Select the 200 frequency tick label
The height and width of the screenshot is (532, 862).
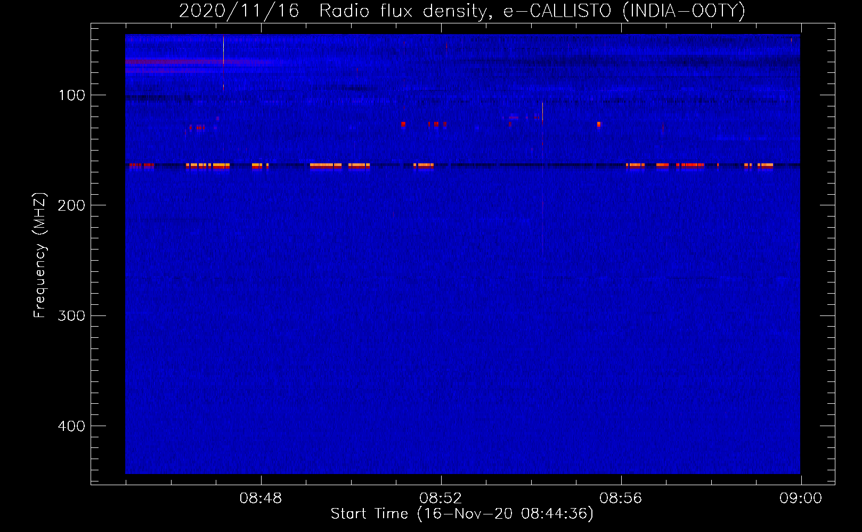71,205
